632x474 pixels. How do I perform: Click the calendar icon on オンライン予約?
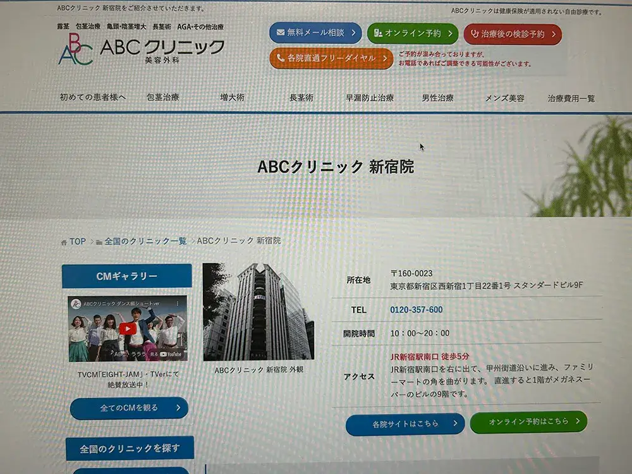378,33
